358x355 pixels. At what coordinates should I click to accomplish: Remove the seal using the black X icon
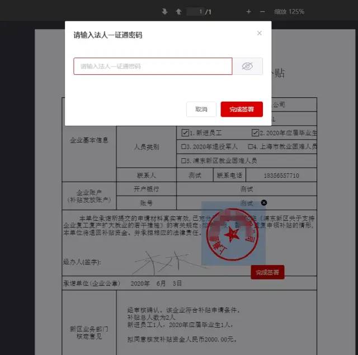(x=264, y=203)
